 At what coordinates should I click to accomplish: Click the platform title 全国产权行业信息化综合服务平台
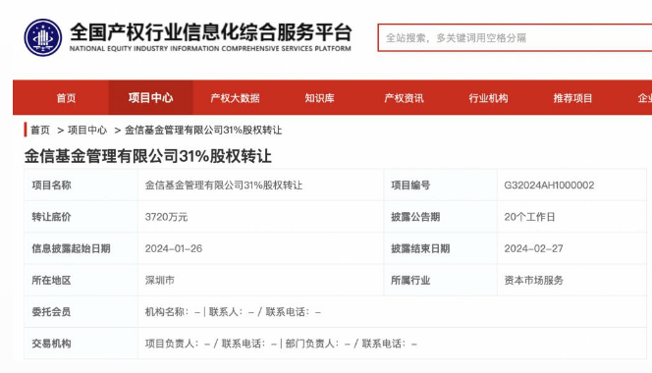click(x=211, y=32)
